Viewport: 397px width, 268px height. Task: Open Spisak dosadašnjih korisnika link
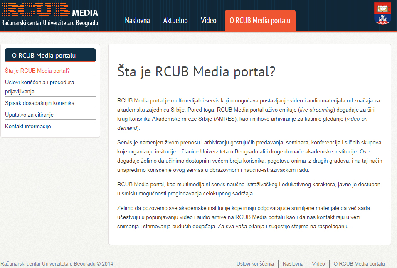pyautogui.click(x=40, y=103)
